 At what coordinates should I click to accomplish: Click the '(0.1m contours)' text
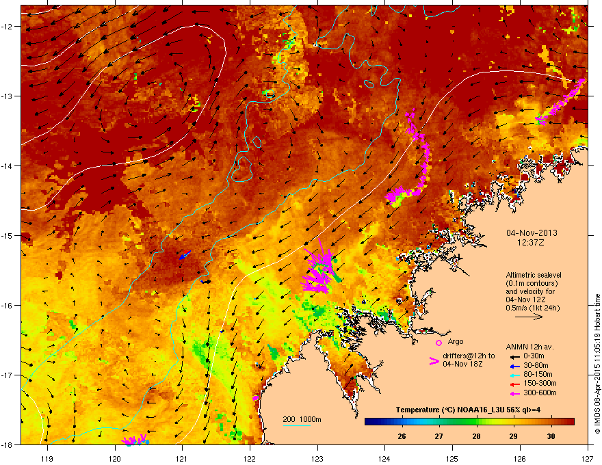(x=532, y=283)
